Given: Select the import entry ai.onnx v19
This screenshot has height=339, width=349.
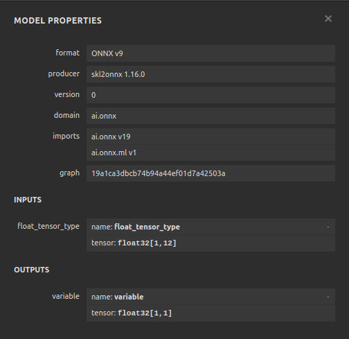Looking at the screenshot, I should coord(211,137).
